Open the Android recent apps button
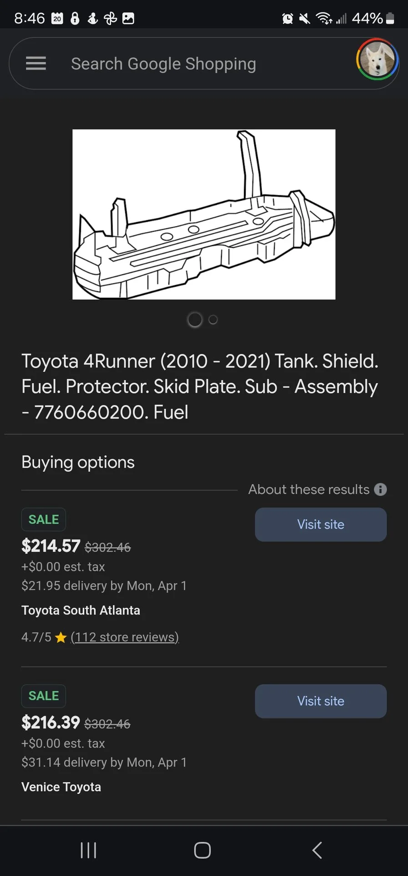Image resolution: width=408 pixels, height=876 pixels. click(x=88, y=850)
